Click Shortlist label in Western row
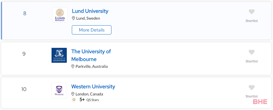 (x=252, y=96)
